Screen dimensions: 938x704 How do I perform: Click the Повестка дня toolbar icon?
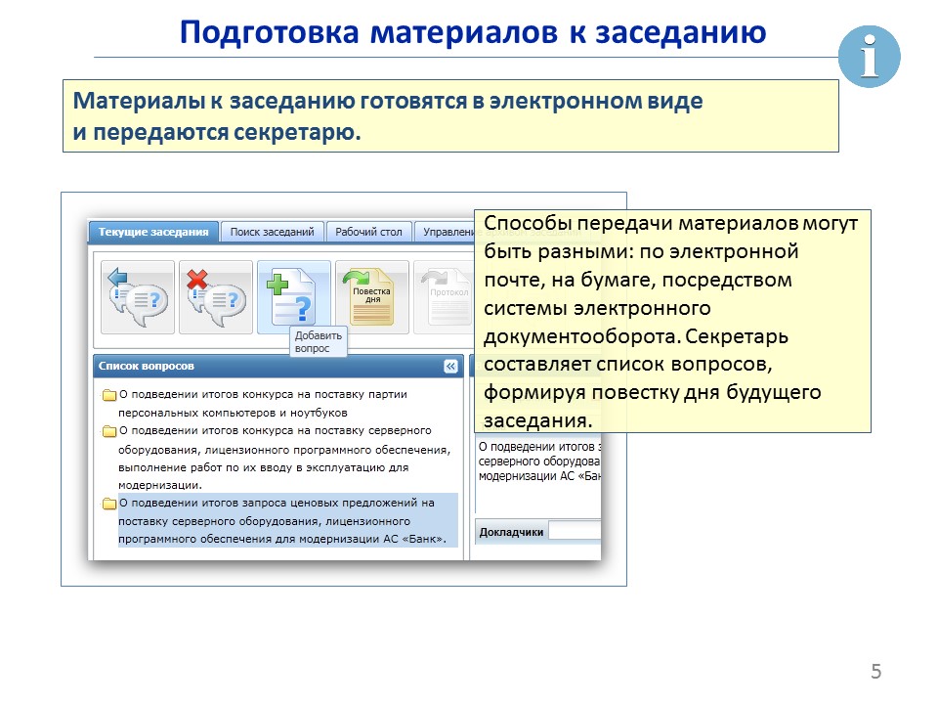(371, 297)
